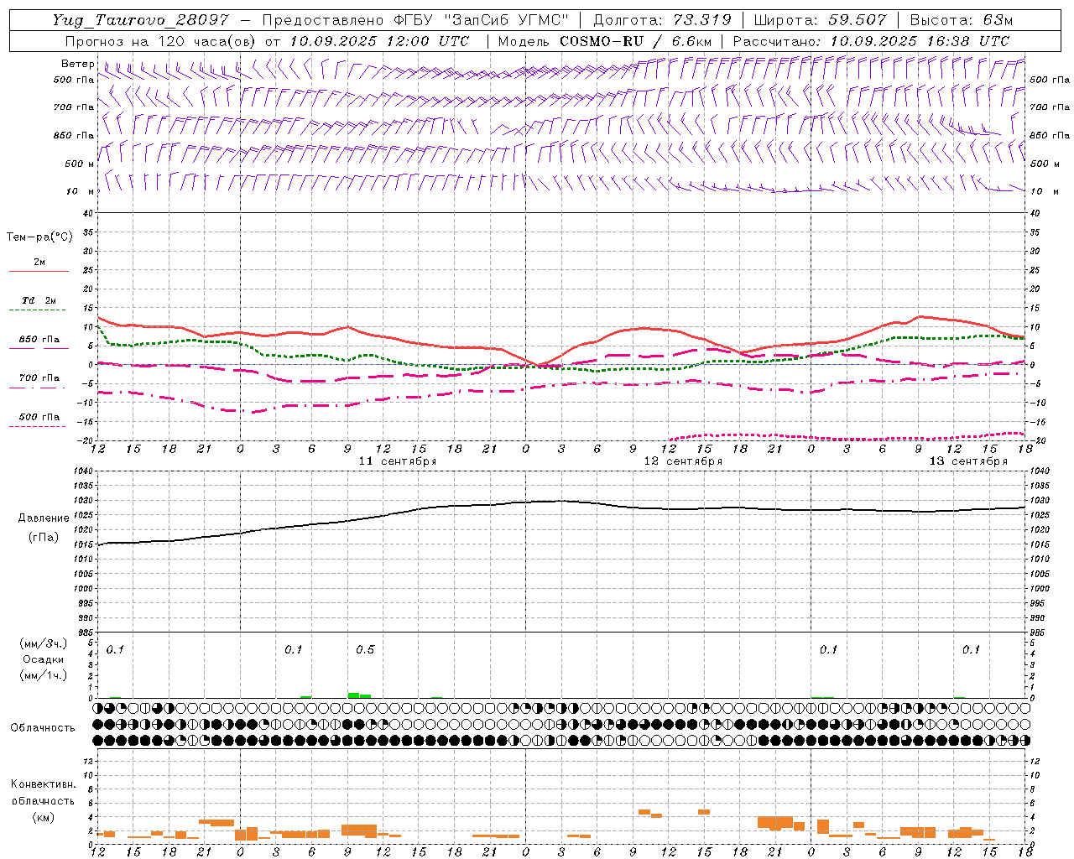
Task: Click the (мм/3ч.) precipitation unit label
Action: click(x=44, y=644)
